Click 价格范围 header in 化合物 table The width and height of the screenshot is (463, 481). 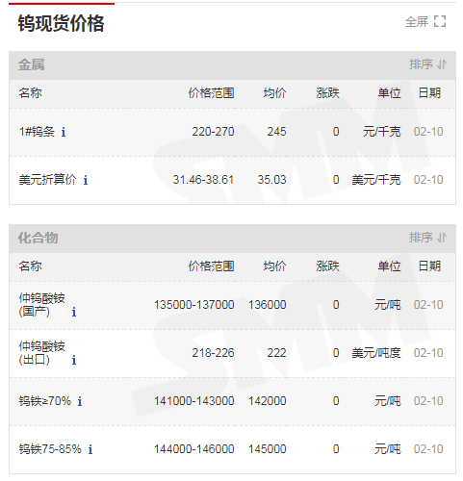pos(211,266)
